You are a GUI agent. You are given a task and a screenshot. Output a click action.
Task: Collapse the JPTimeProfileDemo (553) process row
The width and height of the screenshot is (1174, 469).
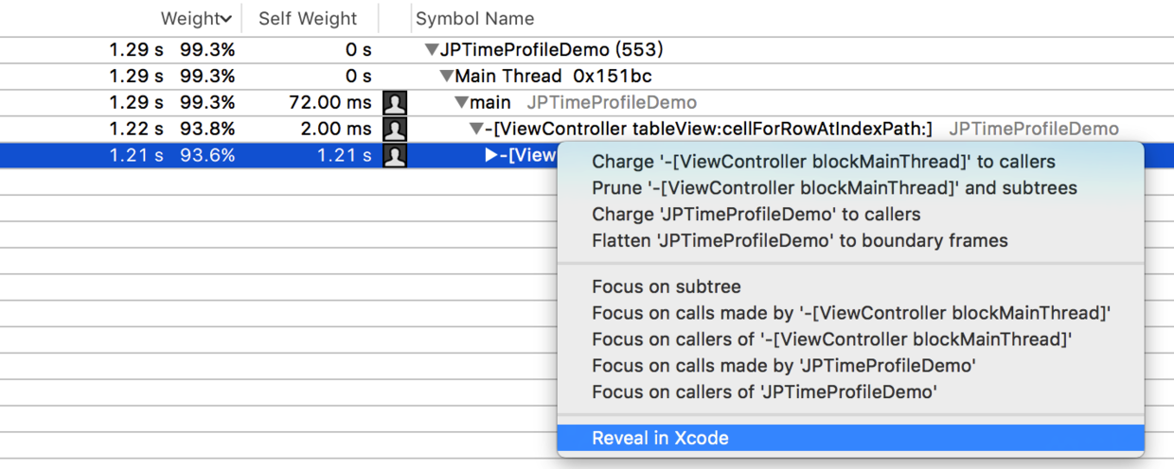coord(432,50)
